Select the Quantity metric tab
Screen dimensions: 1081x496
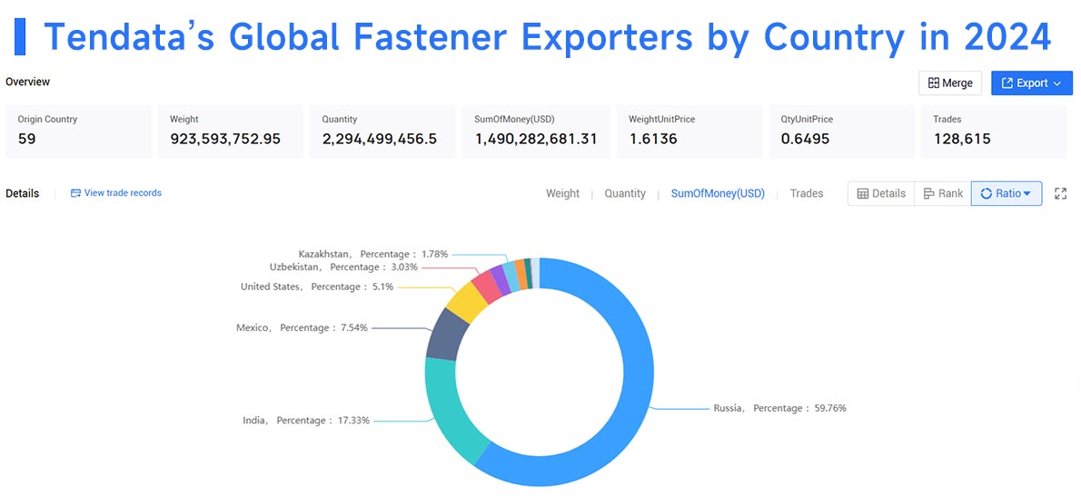click(x=625, y=193)
